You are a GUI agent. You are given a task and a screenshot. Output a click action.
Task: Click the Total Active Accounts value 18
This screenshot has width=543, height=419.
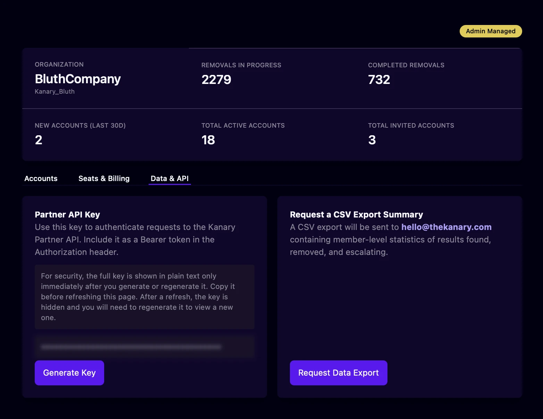208,140
